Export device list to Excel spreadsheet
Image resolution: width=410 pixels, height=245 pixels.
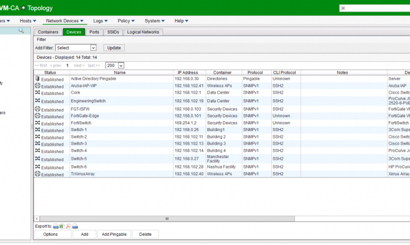(x=62, y=226)
